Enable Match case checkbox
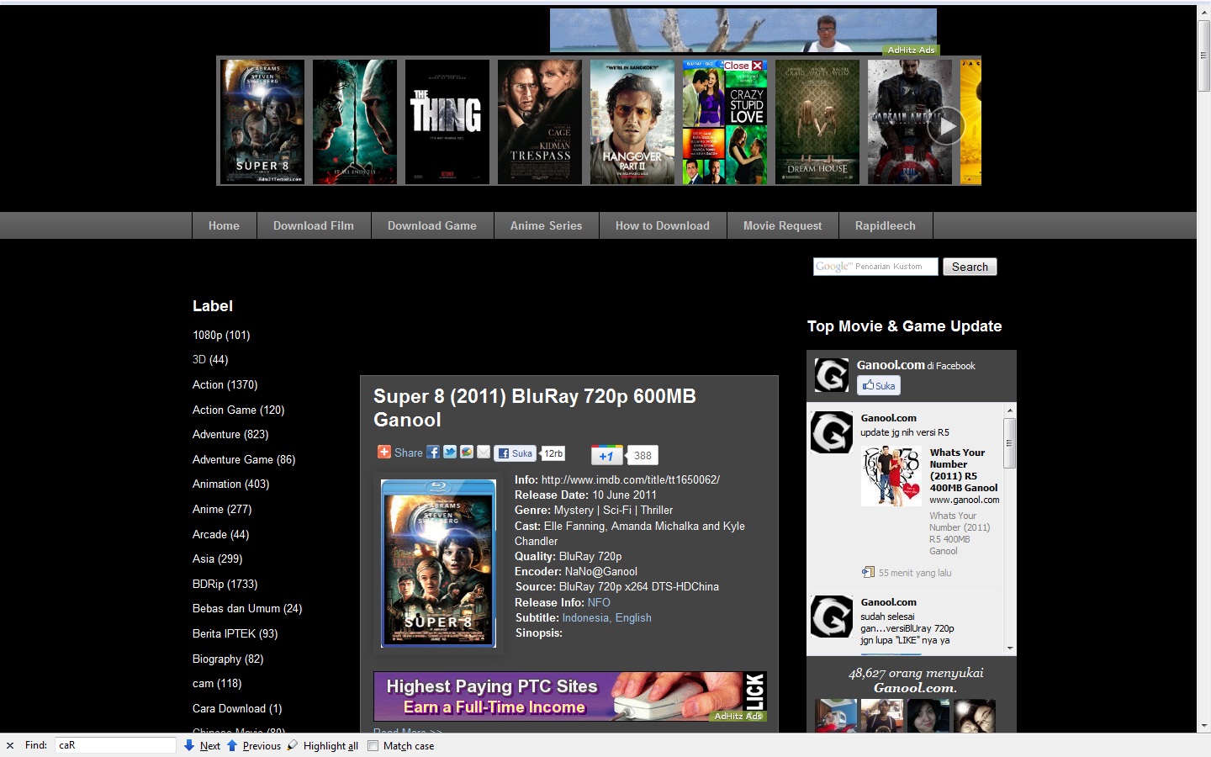Screen dimensions: 1211x757 point(373,745)
